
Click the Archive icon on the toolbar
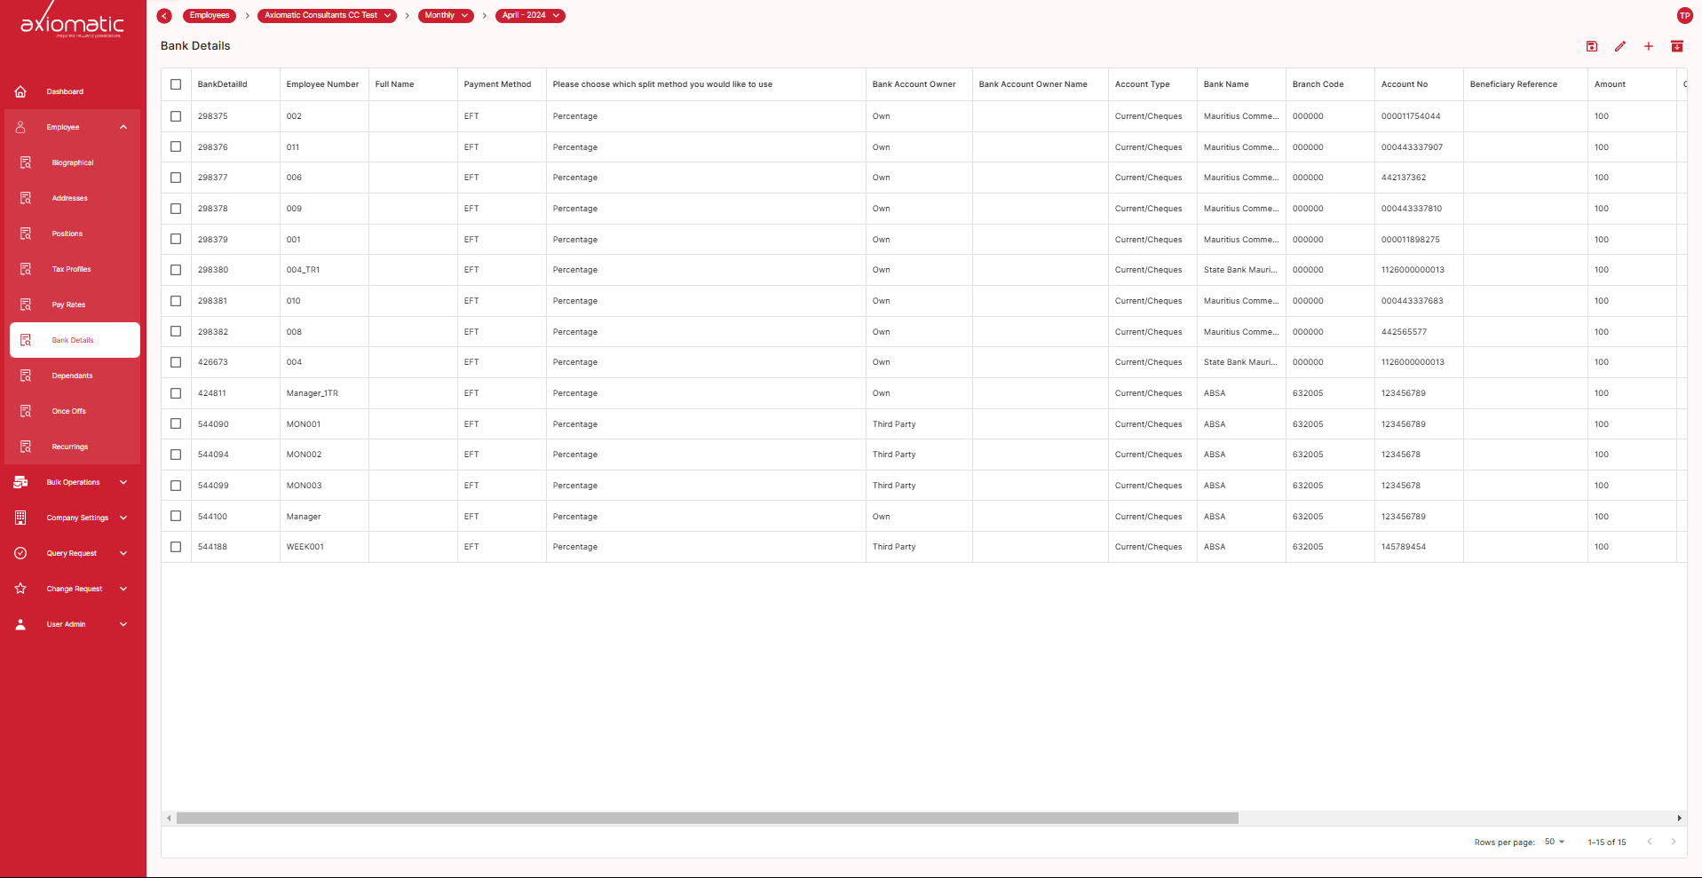pyautogui.click(x=1677, y=46)
